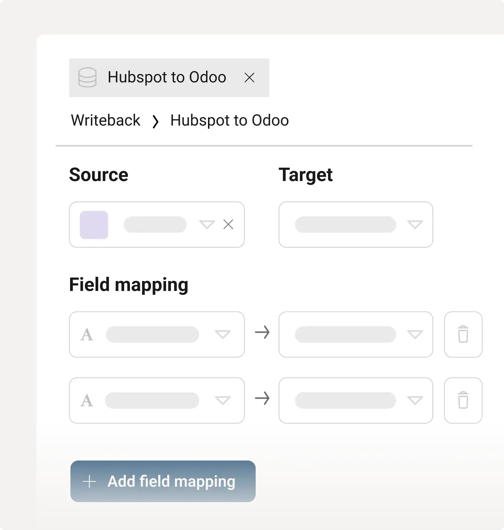Select the Hubspot to Odoo tab label
The height and width of the screenshot is (530, 504).
click(167, 77)
